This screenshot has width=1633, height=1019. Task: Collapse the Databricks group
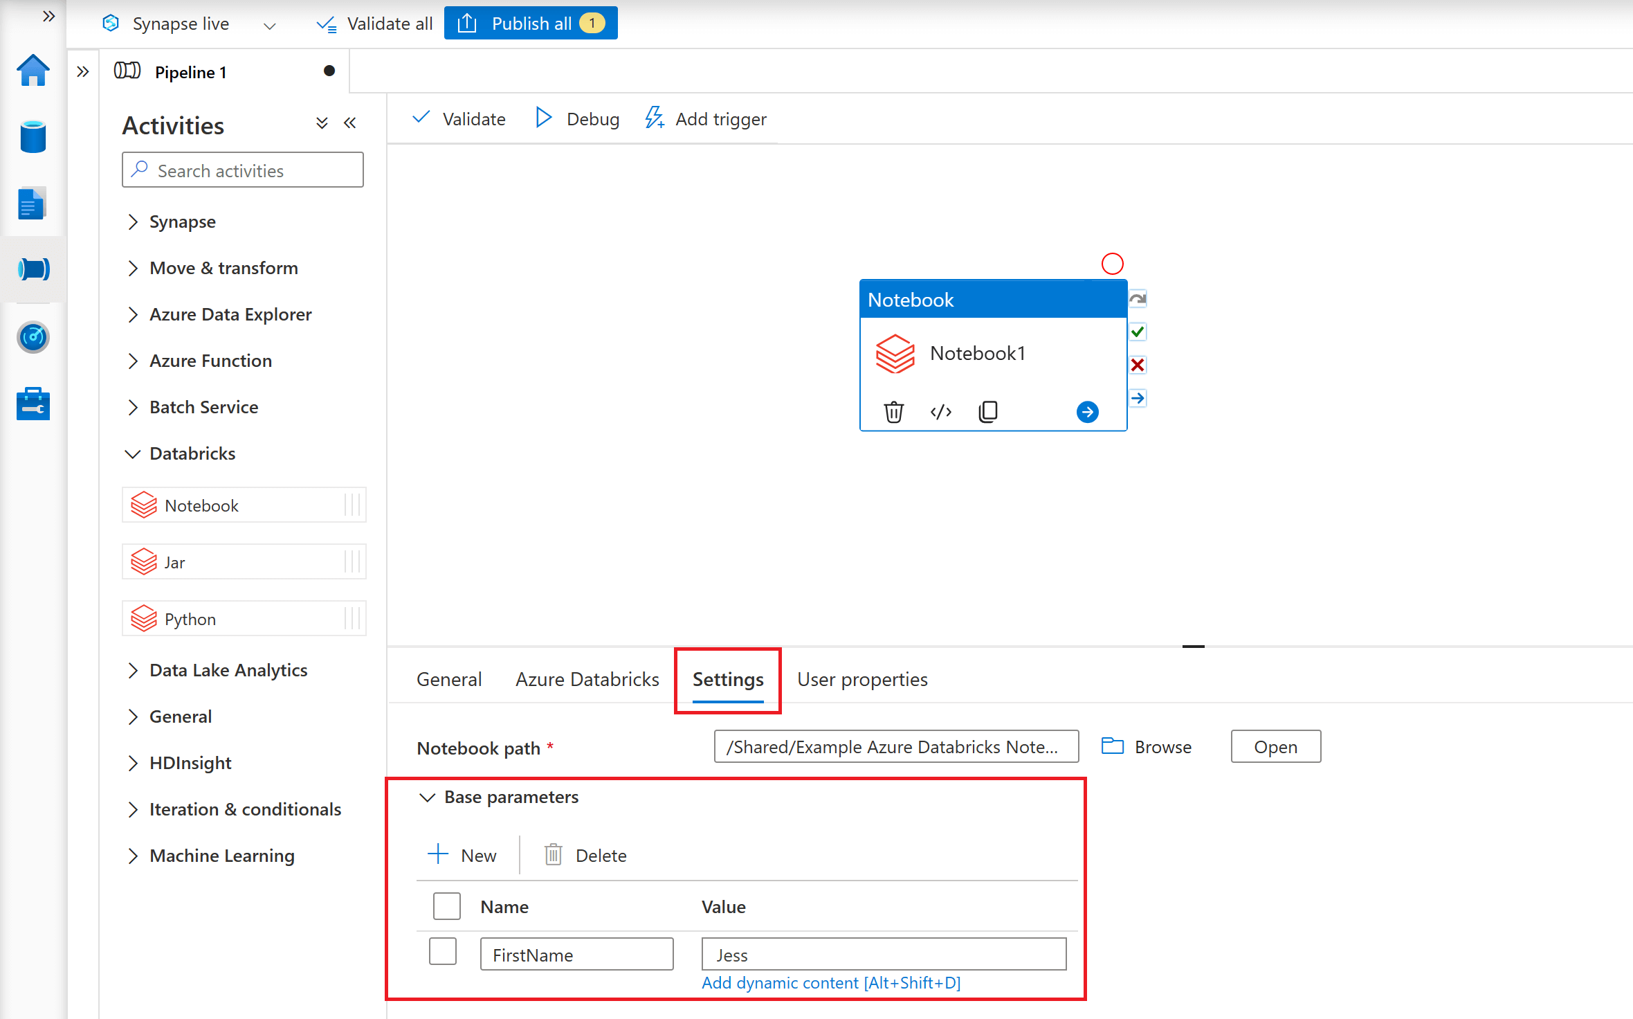180,453
